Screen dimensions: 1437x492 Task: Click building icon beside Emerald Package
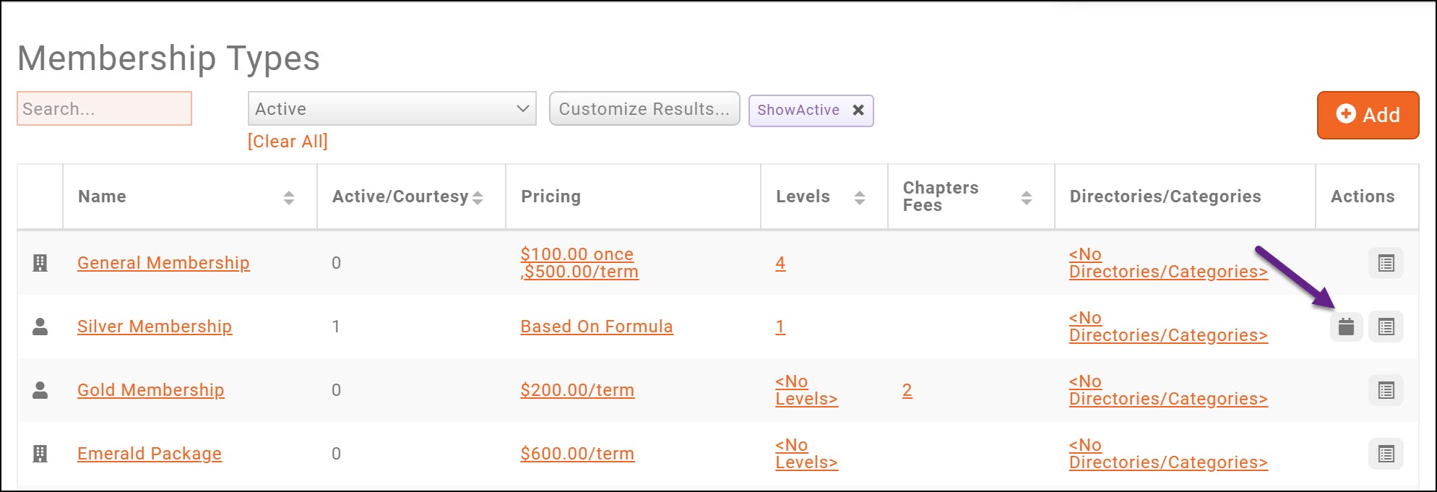click(x=40, y=454)
